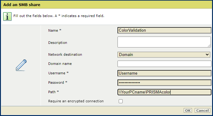Click inside the empty Description text area
Screen dimensions: 213x116
[x=164, y=42]
